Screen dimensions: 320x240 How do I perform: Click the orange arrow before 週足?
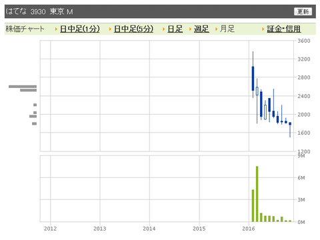[190, 29]
